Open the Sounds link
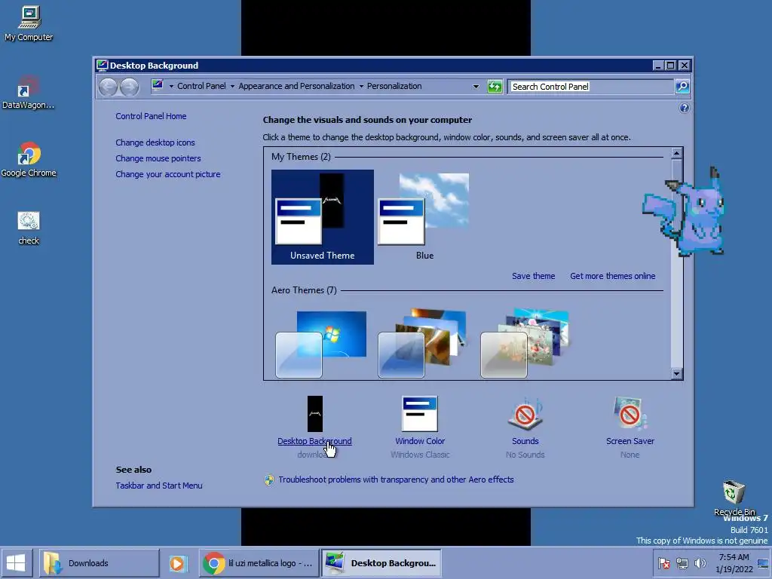The width and height of the screenshot is (772, 579). point(525,441)
